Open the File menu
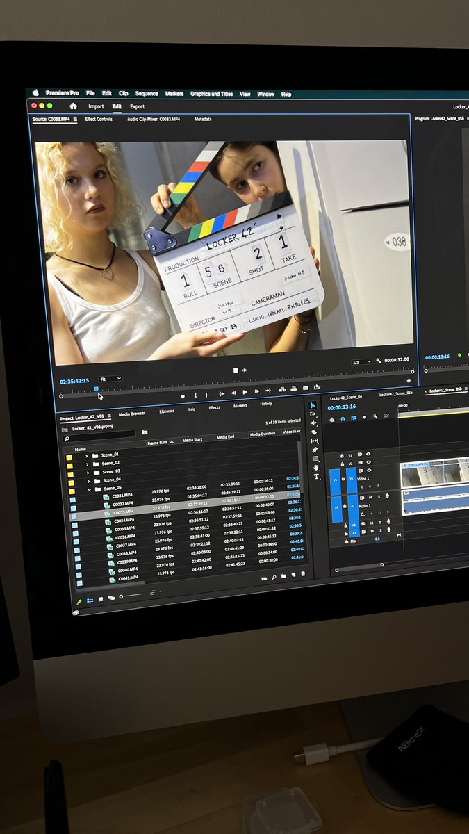Image resolution: width=469 pixels, height=834 pixels. 90,93
